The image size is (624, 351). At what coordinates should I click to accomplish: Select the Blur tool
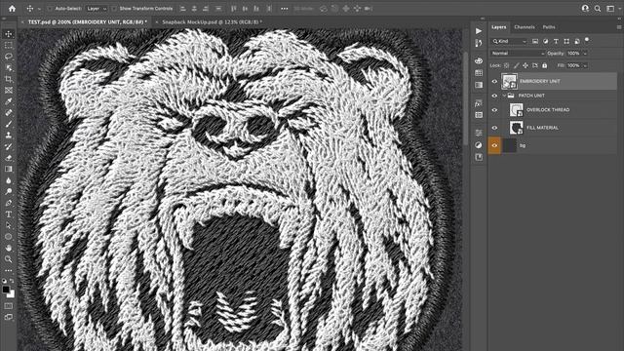click(9, 180)
